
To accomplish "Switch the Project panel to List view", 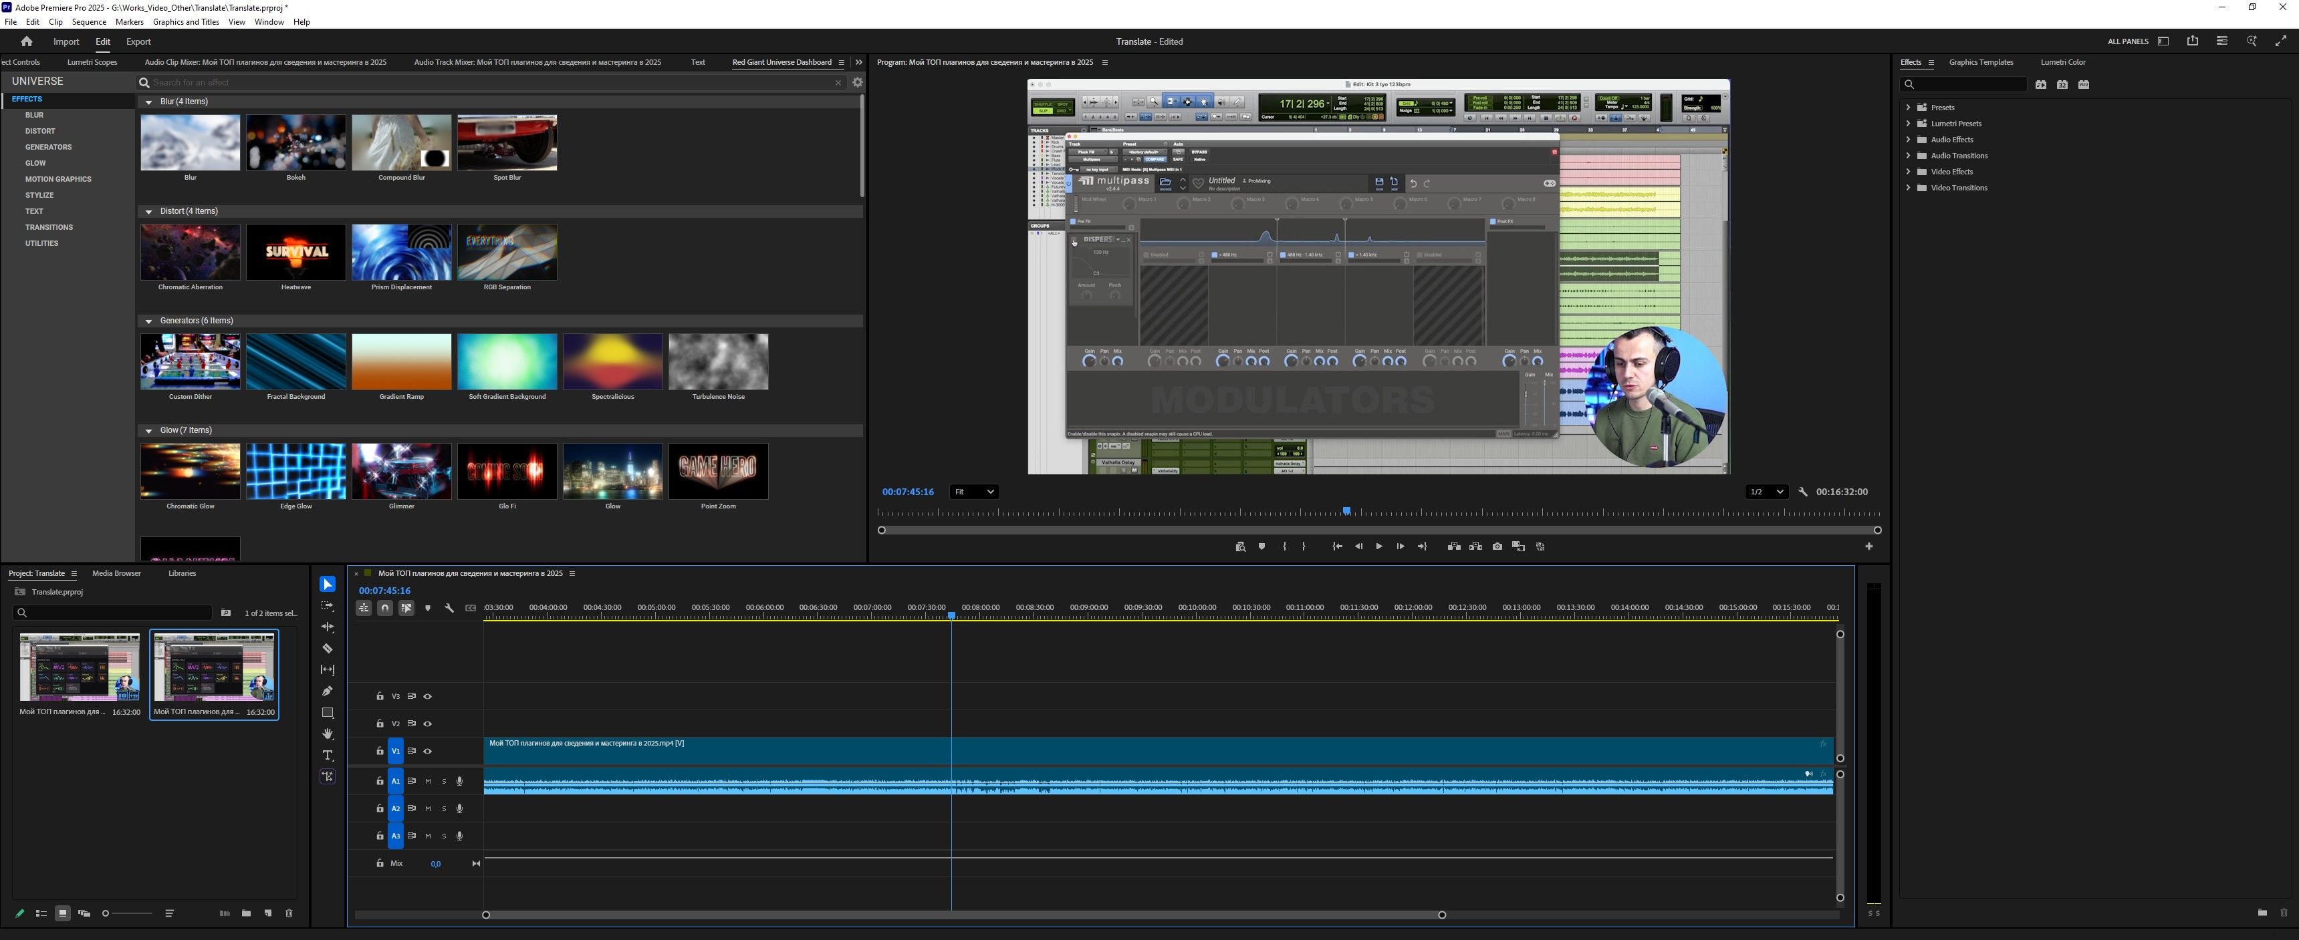I will tap(41, 913).
